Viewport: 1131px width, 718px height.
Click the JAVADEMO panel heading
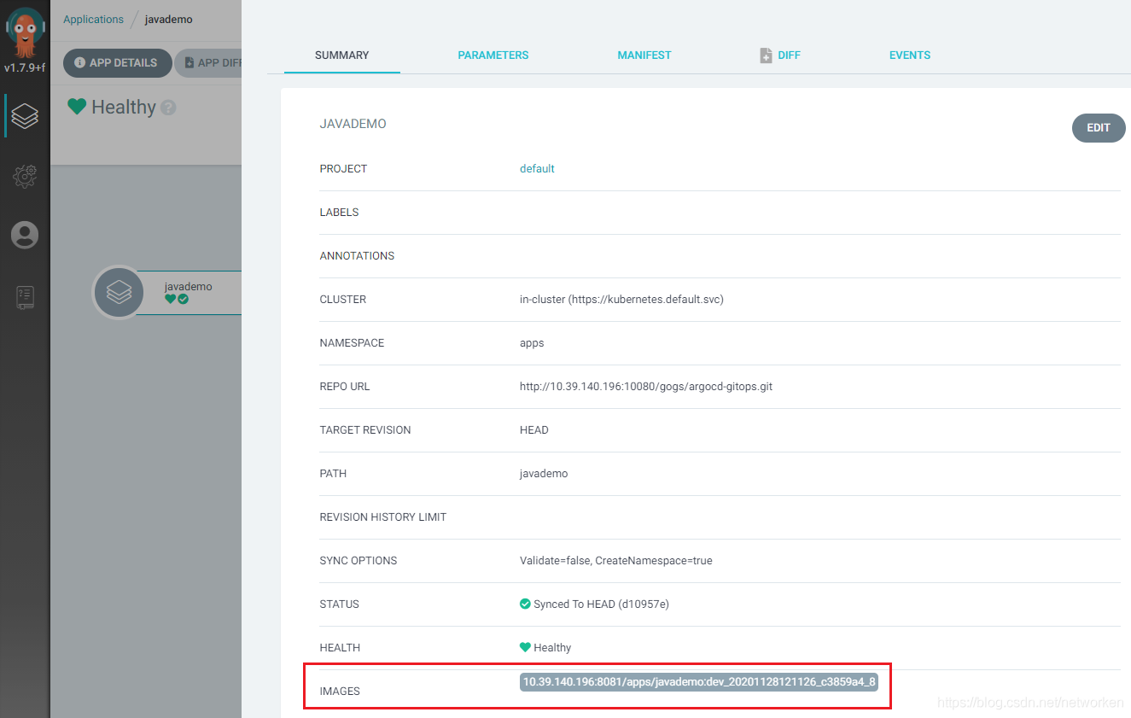(x=353, y=124)
